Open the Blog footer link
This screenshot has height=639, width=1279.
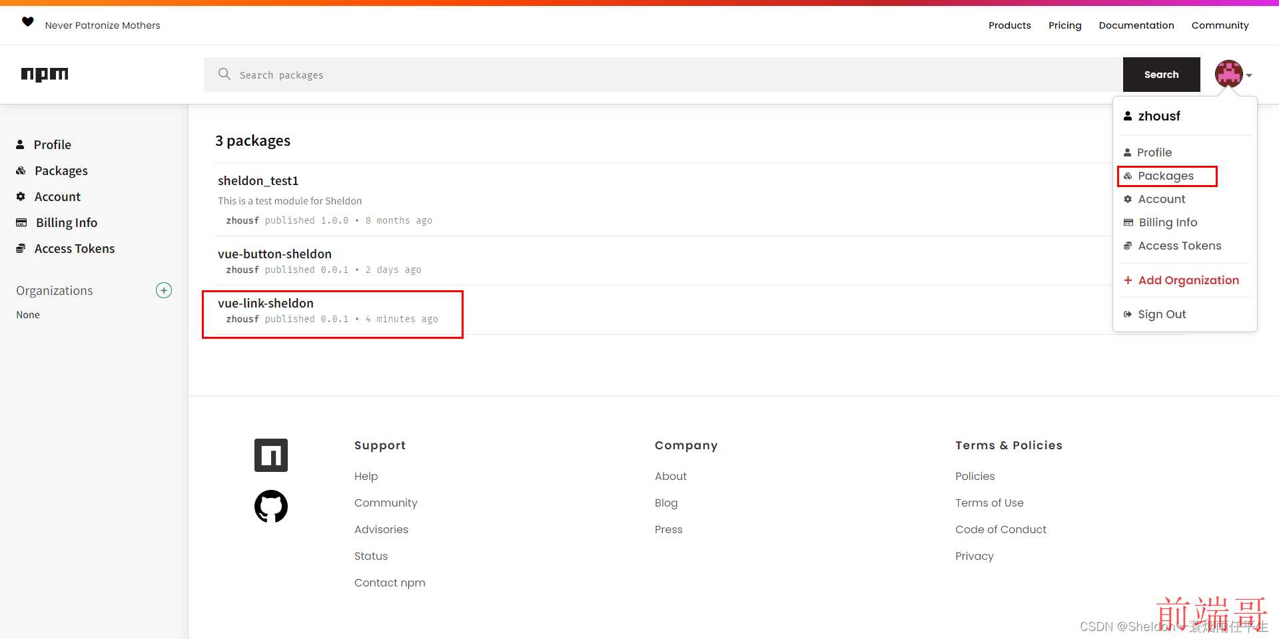(666, 503)
